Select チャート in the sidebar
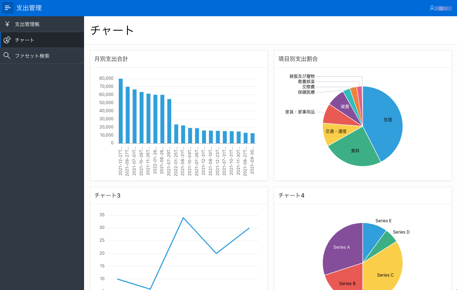457x290 pixels. pos(42,40)
